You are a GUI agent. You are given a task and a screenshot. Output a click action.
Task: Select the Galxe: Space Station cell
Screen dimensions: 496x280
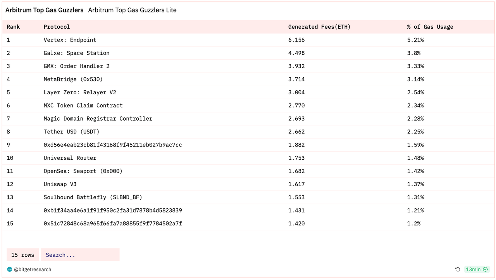(77, 53)
